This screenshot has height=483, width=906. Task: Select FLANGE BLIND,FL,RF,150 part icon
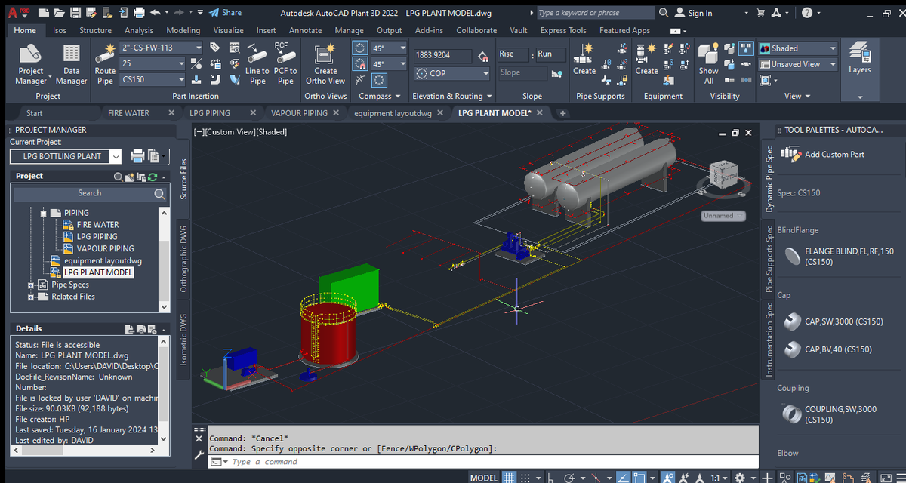click(x=793, y=257)
